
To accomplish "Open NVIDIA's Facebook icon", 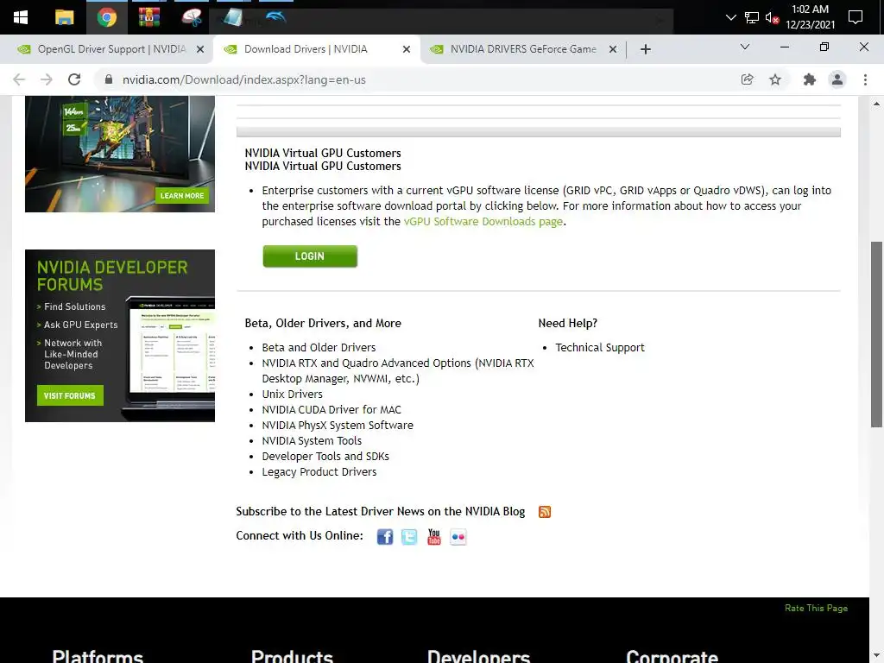I will click(x=384, y=536).
